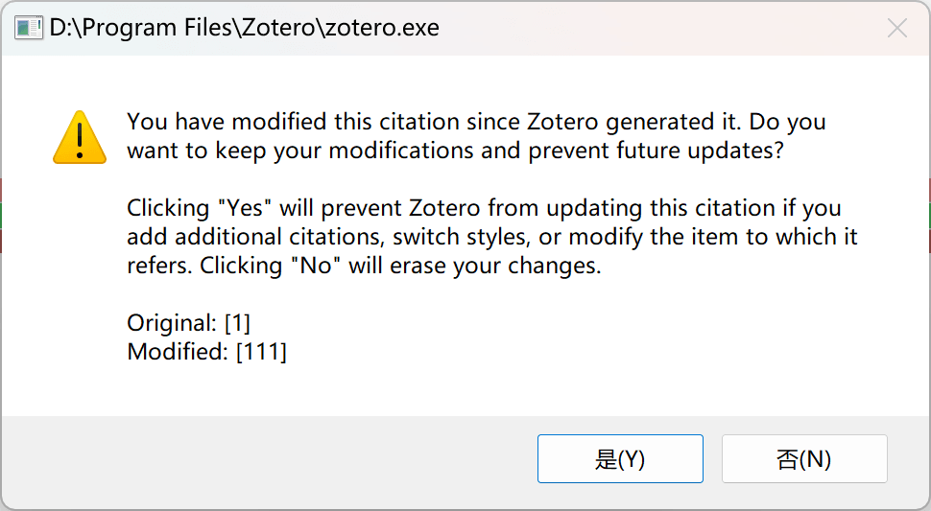Click the zotero.exe path in the title bar

click(244, 28)
